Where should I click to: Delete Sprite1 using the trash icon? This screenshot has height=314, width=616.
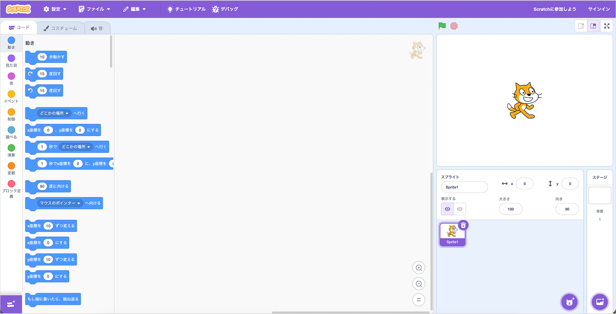point(463,226)
